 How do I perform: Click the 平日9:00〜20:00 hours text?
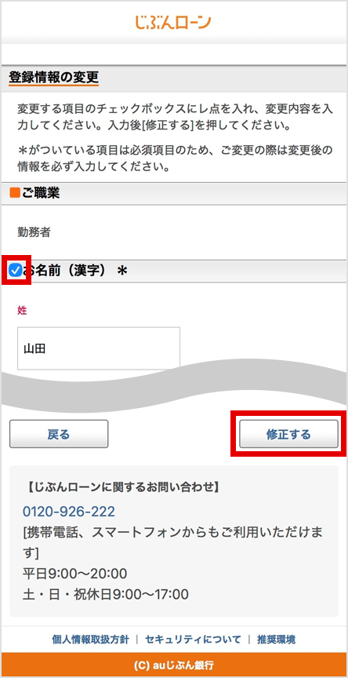74,574
